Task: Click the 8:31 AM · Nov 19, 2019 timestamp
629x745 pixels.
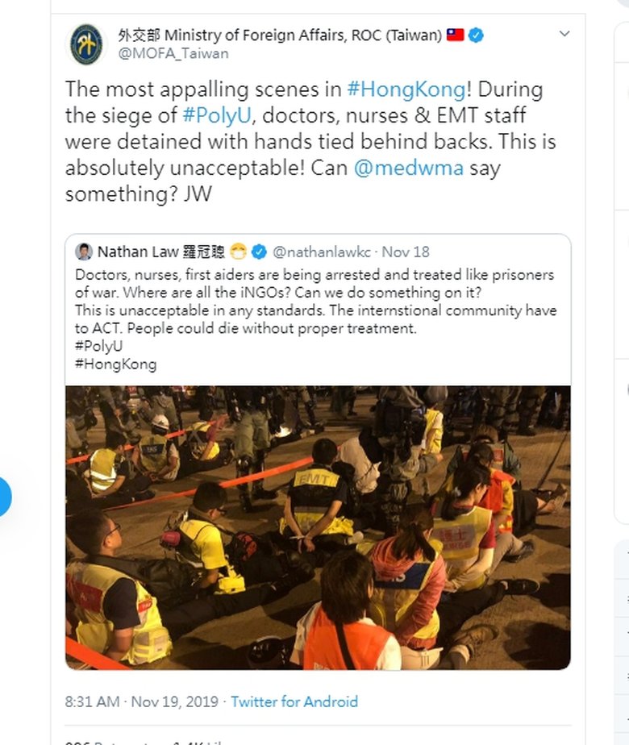Action: pos(141,701)
